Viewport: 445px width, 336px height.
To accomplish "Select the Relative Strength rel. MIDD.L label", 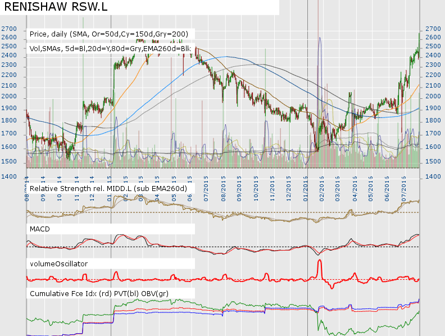I will tap(108, 189).
